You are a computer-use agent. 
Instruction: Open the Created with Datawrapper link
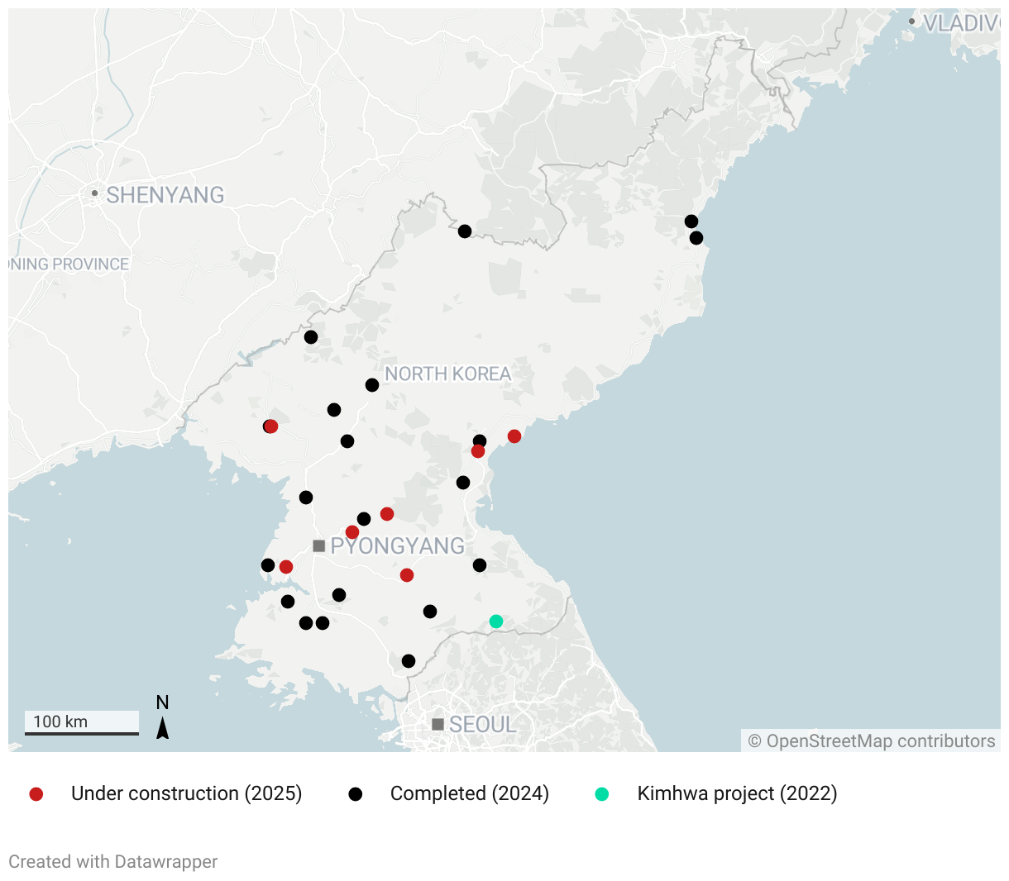tap(113, 861)
